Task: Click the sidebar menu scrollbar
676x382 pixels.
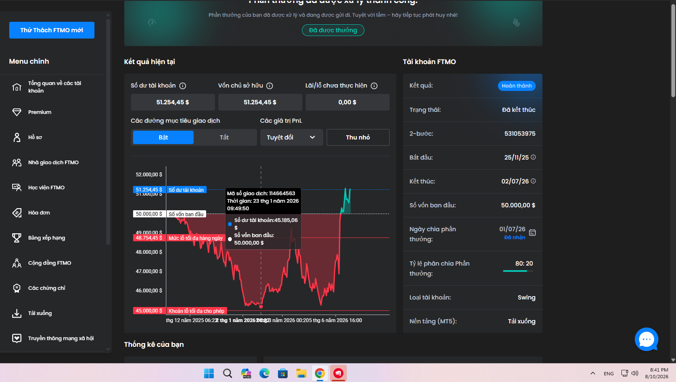Action: pos(108,132)
